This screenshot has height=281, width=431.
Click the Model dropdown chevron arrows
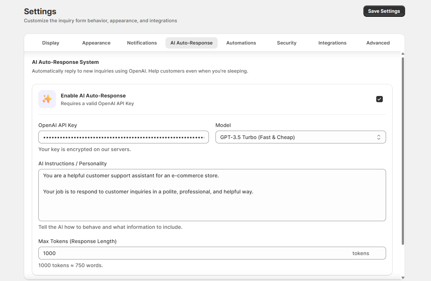[x=379, y=137]
